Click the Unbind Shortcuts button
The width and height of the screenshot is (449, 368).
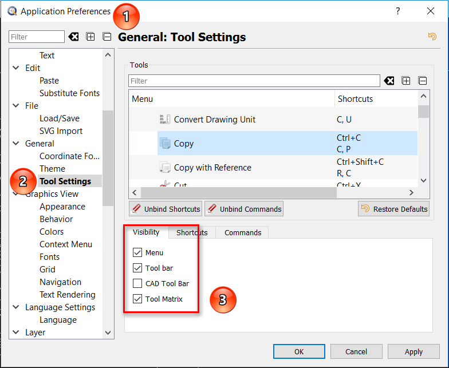pyautogui.click(x=166, y=209)
